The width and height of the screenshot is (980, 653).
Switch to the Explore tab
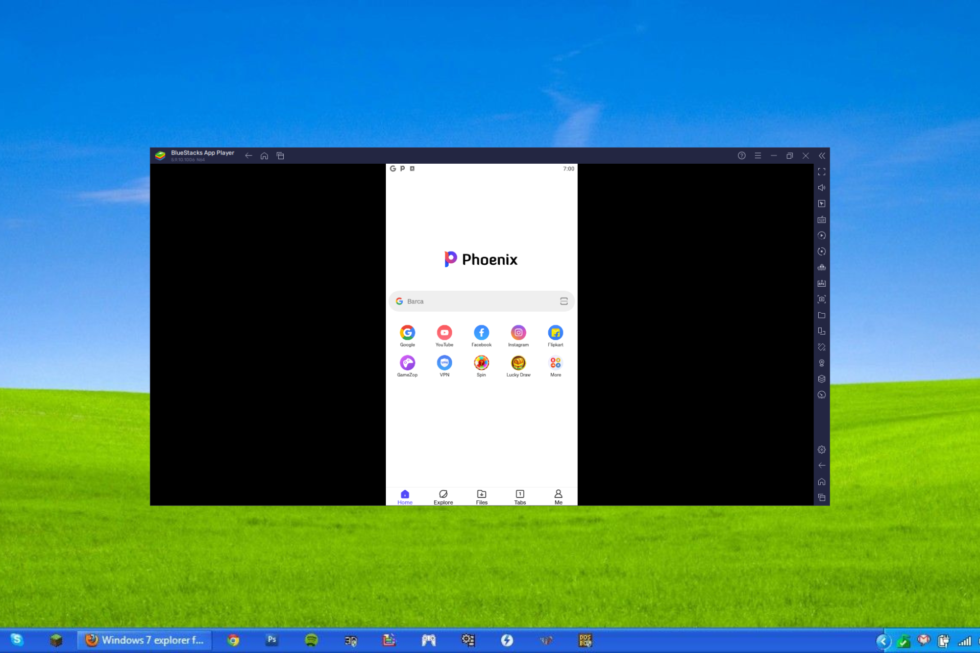(x=443, y=497)
